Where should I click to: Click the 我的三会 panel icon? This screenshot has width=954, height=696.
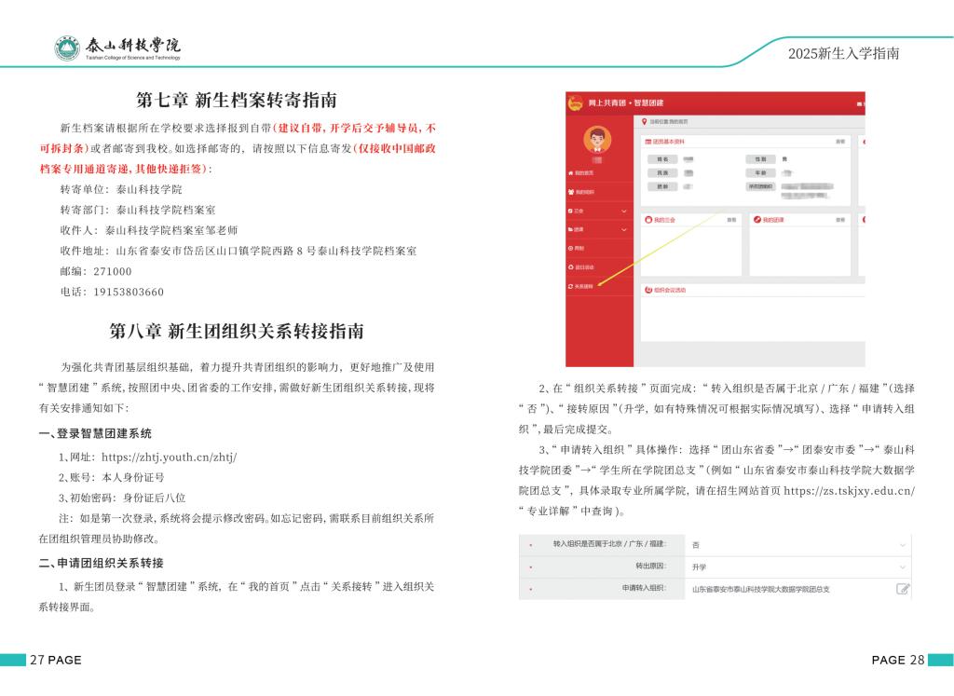pyautogui.click(x=647, y=220)
